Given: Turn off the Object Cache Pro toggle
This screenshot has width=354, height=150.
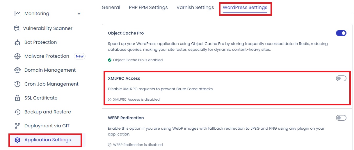Looking at the screenshot, I should 341,33.
